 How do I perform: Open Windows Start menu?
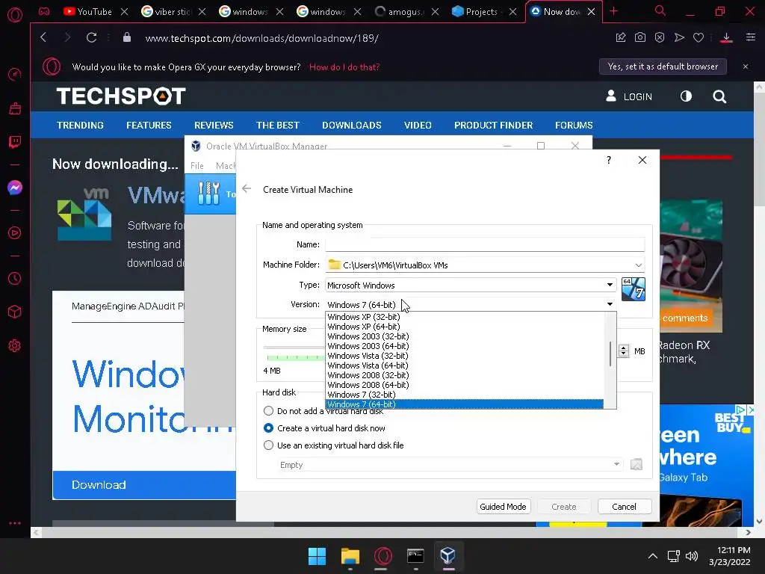317,556
